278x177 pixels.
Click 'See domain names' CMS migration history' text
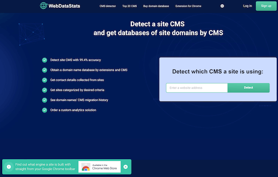point(79,100)
